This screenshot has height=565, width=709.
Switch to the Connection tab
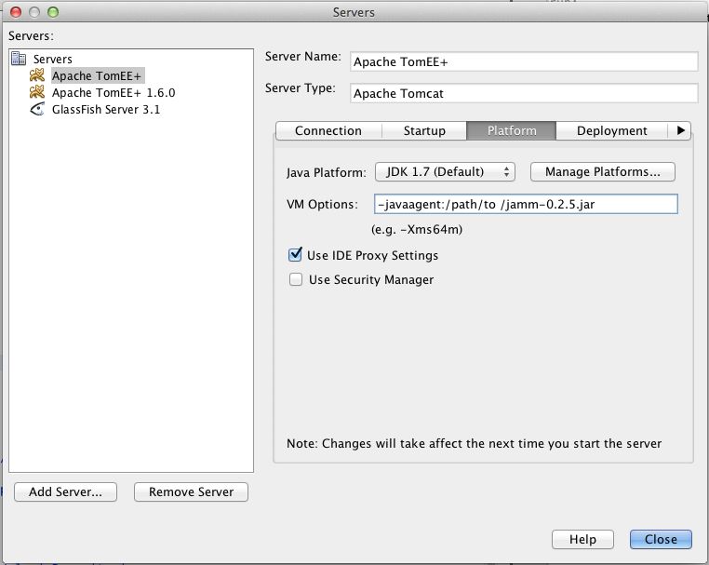click(328, 130)
